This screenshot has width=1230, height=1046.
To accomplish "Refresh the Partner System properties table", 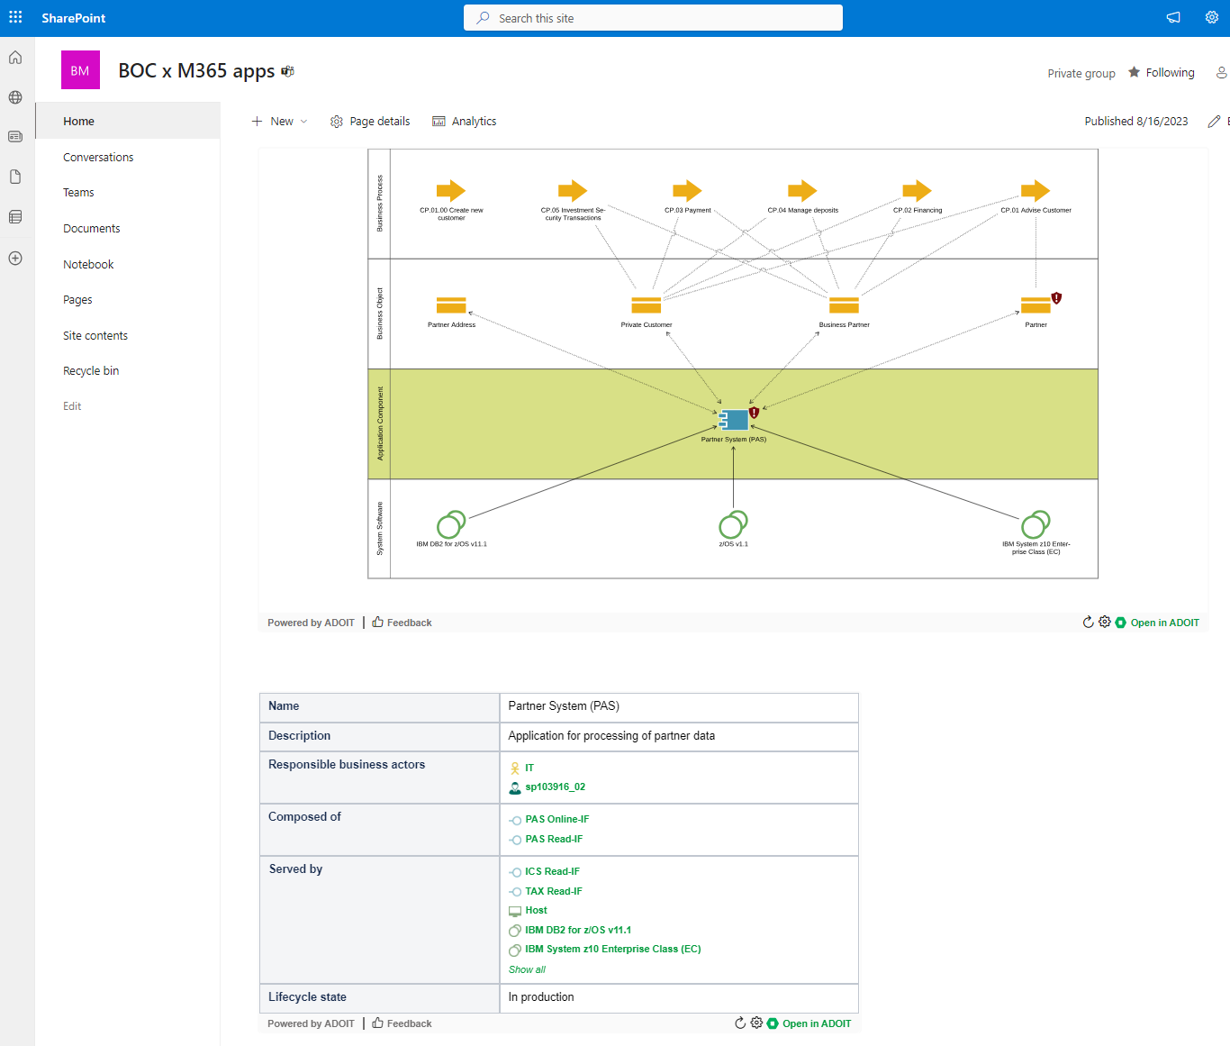I will [740, 1023].
